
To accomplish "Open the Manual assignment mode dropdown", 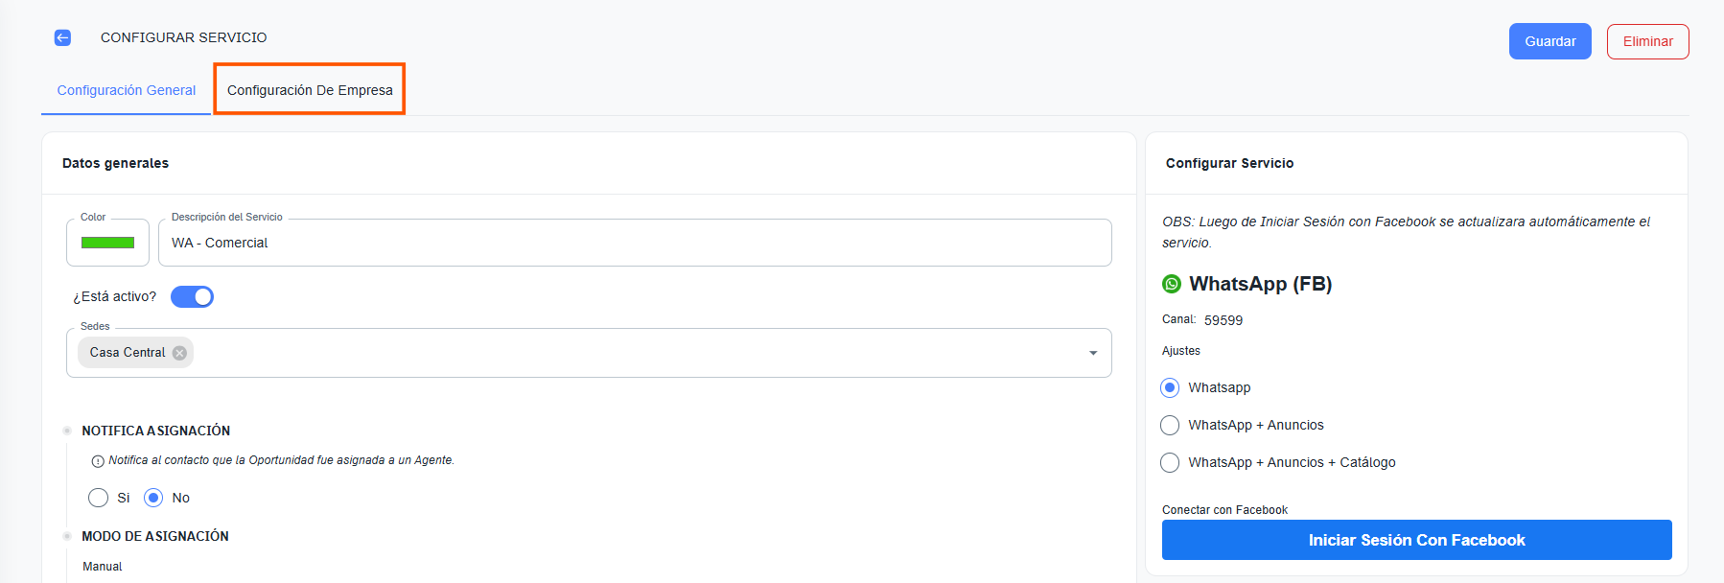I will point(103,567).
